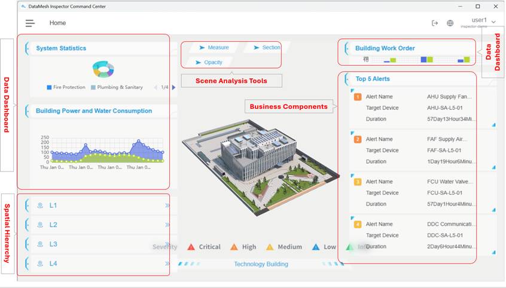Click the L1 floor location icon

(40, 206)
